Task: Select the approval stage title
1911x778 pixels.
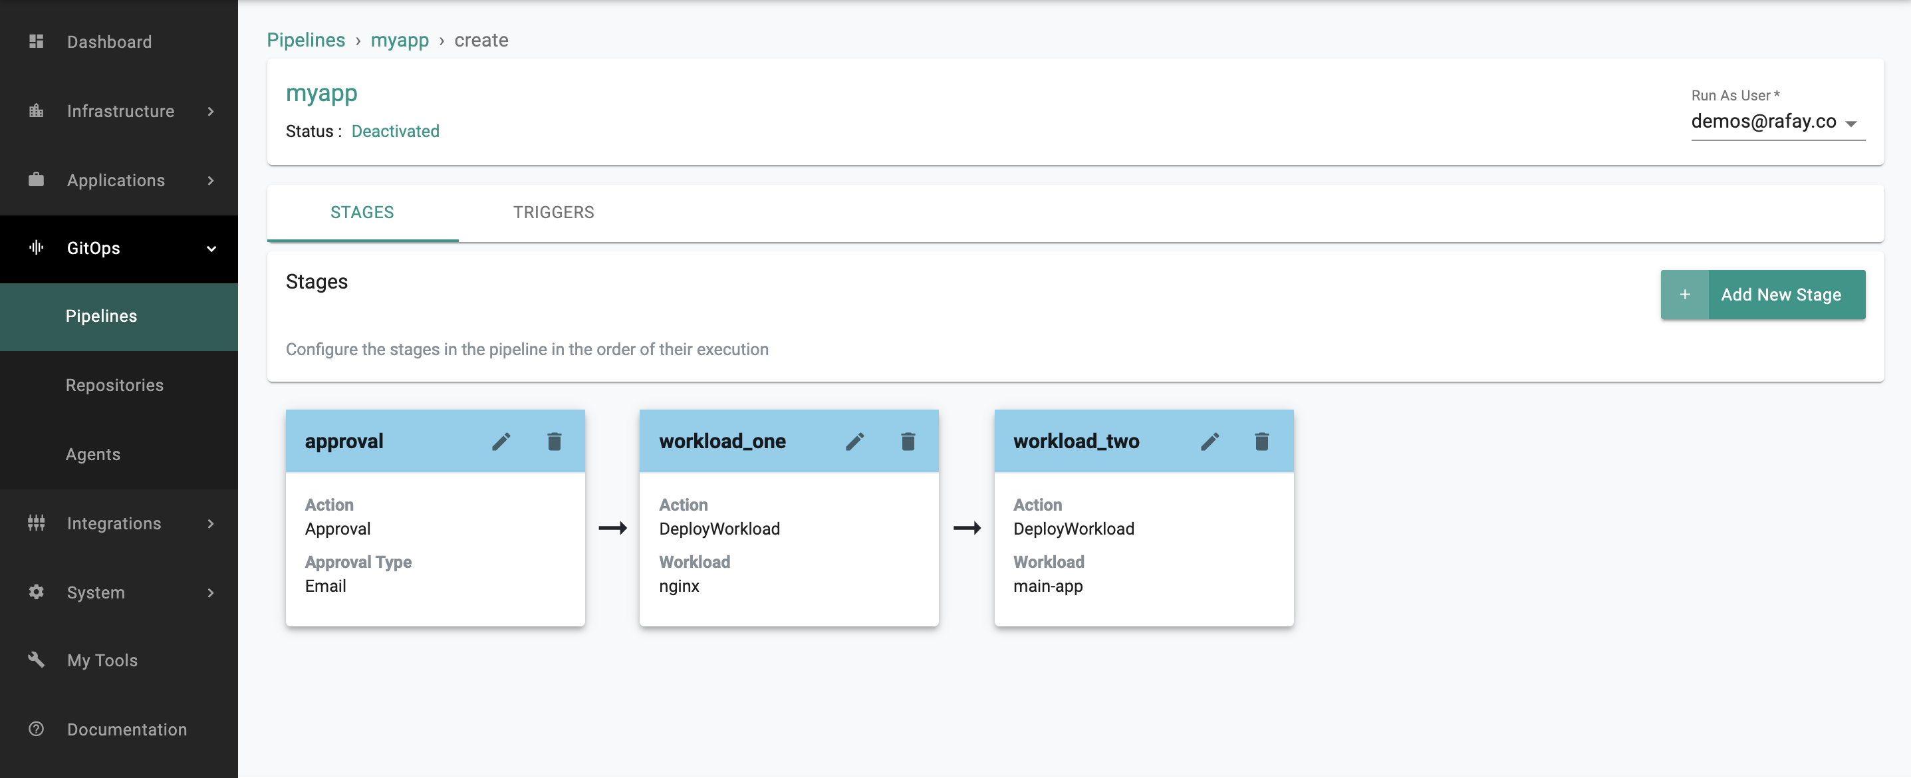Action: click(344, 442)
